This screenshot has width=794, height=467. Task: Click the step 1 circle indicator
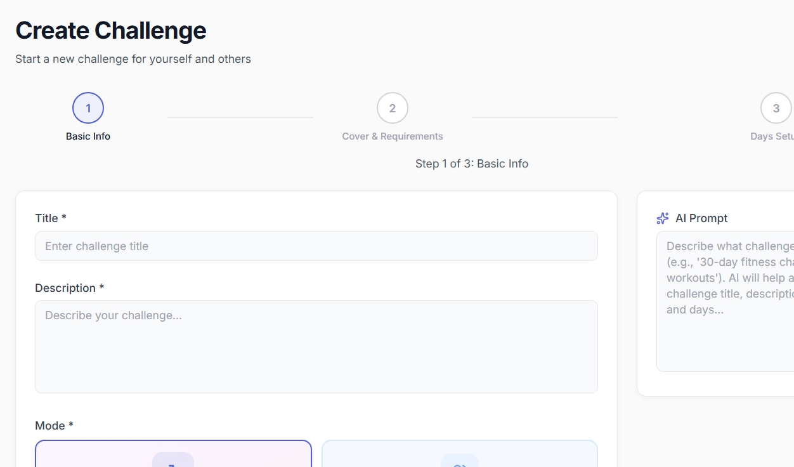click(88, 108)
